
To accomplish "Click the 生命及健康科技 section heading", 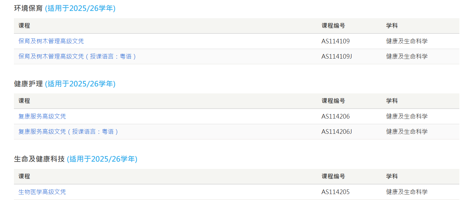I will [39, 159].
